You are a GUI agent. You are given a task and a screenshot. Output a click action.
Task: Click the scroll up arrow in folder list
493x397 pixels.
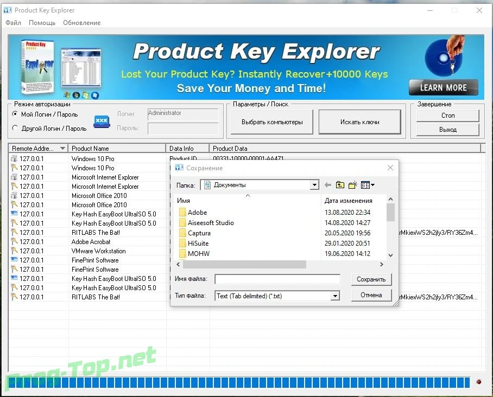coord(390,199)
